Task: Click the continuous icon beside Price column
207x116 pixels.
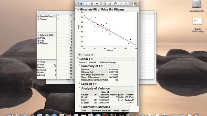Action: click(38, 38)
